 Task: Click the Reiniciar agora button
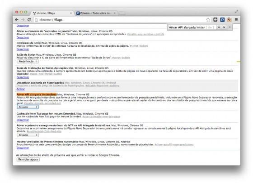[28, 160]
